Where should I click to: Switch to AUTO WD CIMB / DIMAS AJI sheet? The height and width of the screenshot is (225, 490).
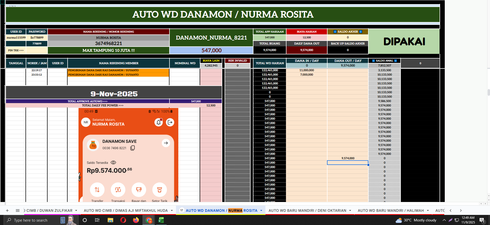126,211
